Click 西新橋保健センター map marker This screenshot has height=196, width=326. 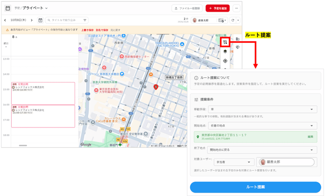click(x=122, y=56)
